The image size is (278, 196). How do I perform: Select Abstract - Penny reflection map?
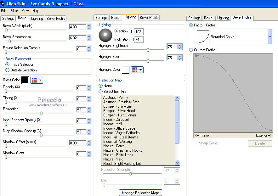pos(116,98)
